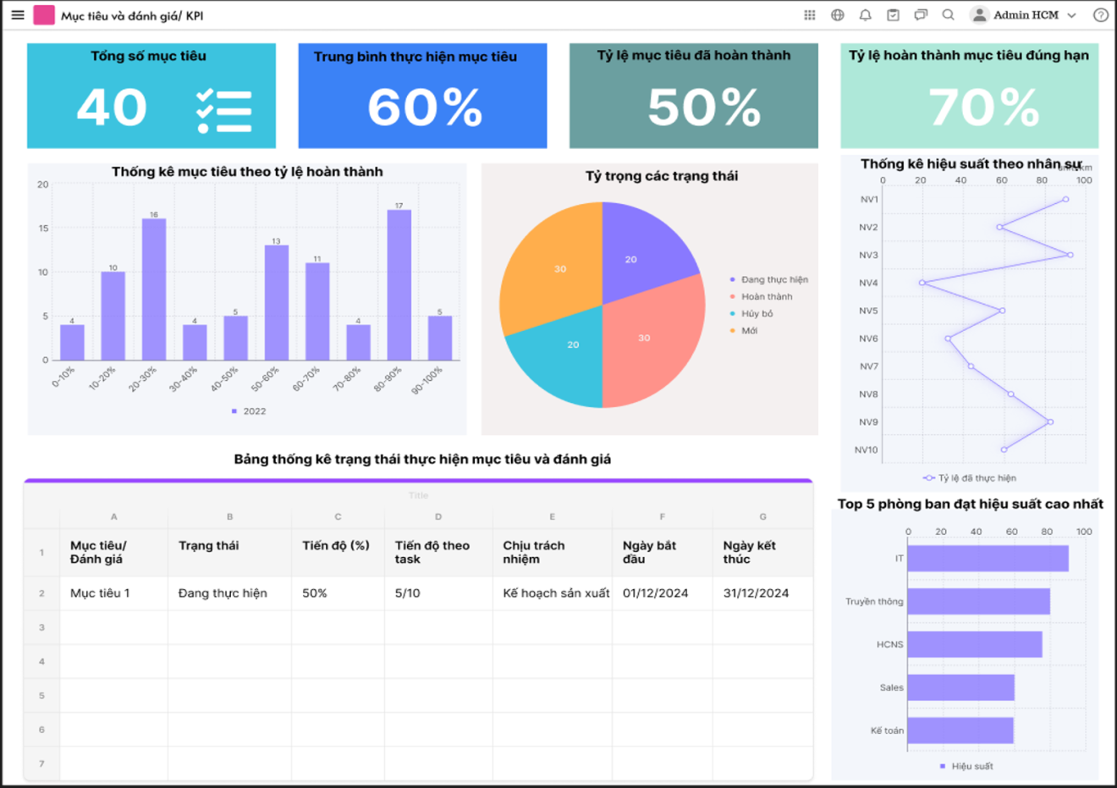1117x788 pixels.
Task: Click the pink app logo square
Action: tap(44, 15)
